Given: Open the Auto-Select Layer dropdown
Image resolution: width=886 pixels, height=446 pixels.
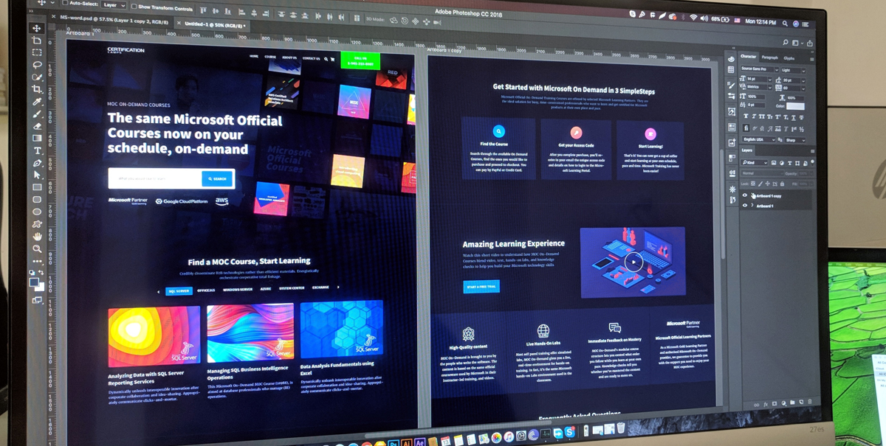Looking at the screenshot, I should (x=114, y=5).
